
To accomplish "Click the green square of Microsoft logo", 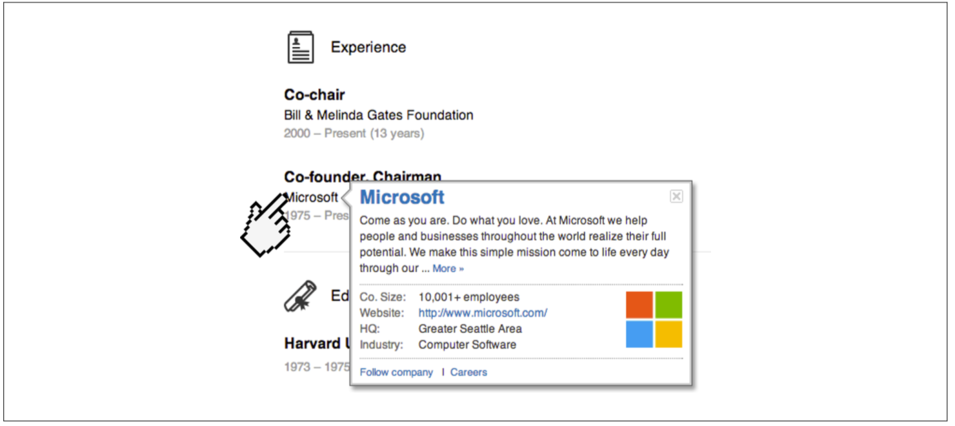I will [x=668, y=305].
